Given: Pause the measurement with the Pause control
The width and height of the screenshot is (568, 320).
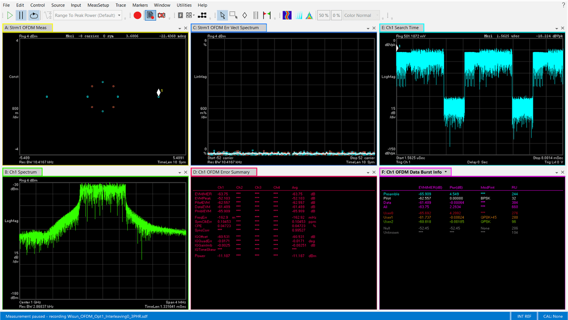Looking at the screenshot, I should pos(21,15).
